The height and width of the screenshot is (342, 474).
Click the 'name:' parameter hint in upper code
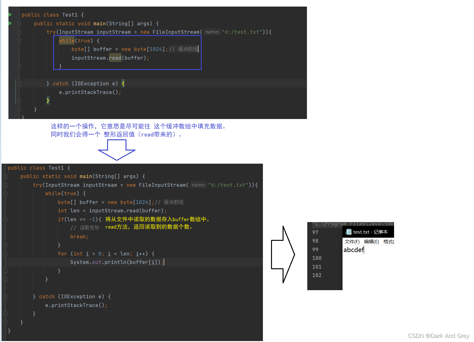tap(212, 32)
